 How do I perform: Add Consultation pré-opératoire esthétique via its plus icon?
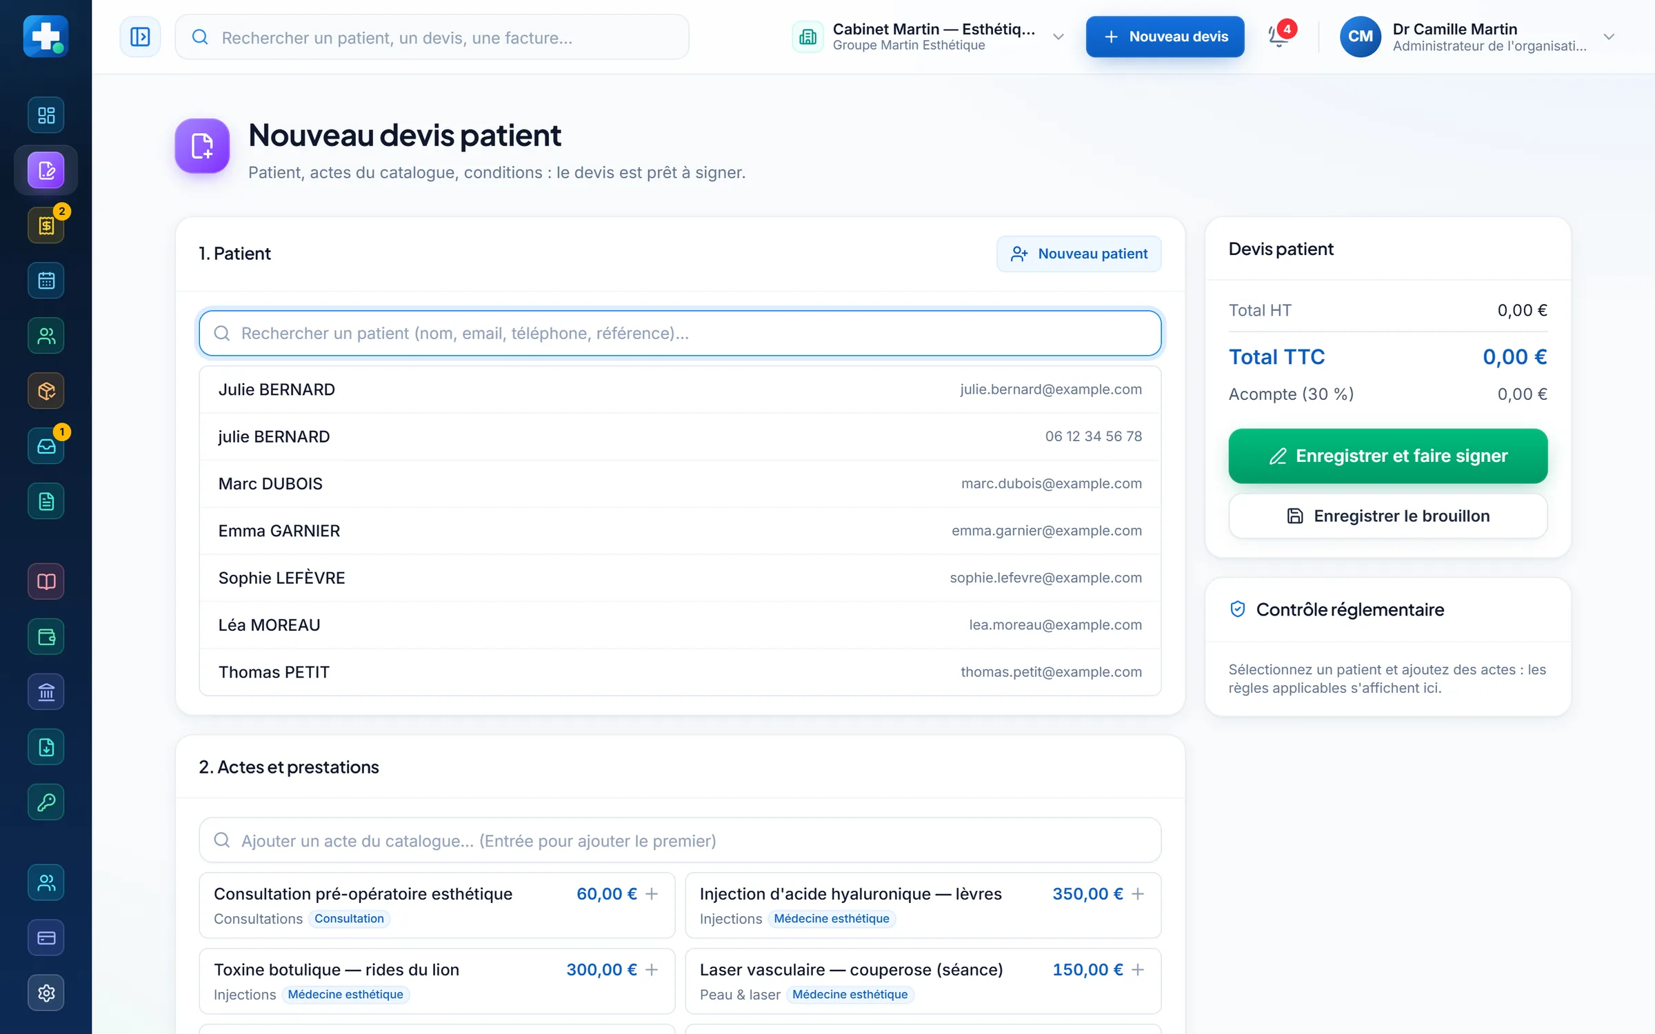[x=652, y=894]
